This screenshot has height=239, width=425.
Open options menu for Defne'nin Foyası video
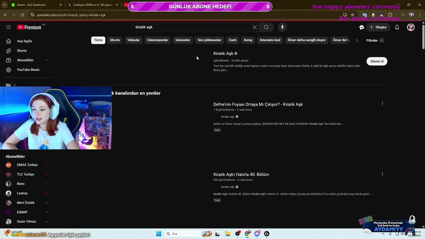point(382,104)
